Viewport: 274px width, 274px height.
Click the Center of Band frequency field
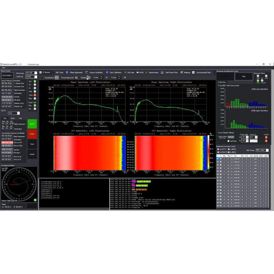pos(231,137)
